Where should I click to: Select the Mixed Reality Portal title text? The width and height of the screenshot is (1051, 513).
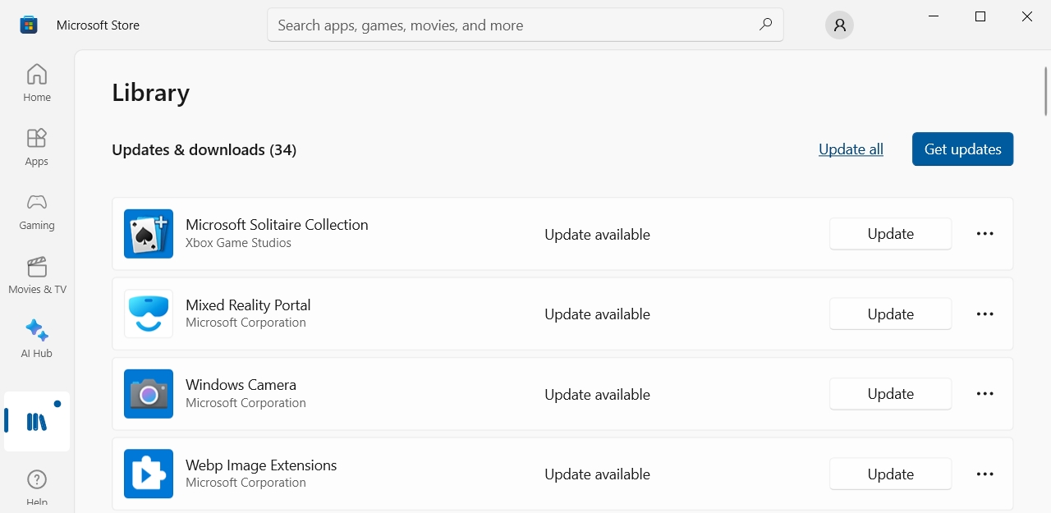[x=248, y=305]
